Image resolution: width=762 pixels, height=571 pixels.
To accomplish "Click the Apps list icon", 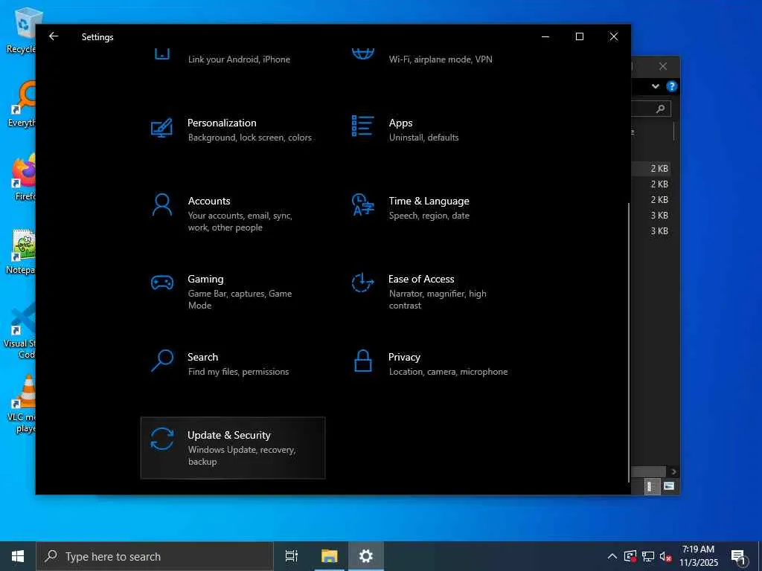I will pos(362,126).
